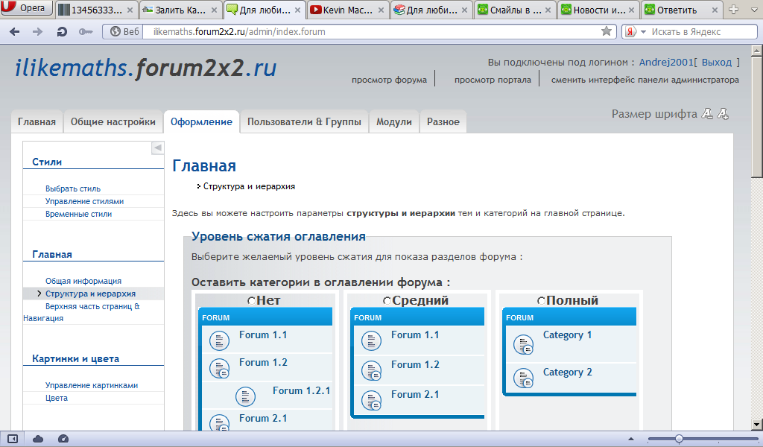This screenshot has width=763, height=447.
Task: Select the Средний compression radio button
Action: click(387, 301)
